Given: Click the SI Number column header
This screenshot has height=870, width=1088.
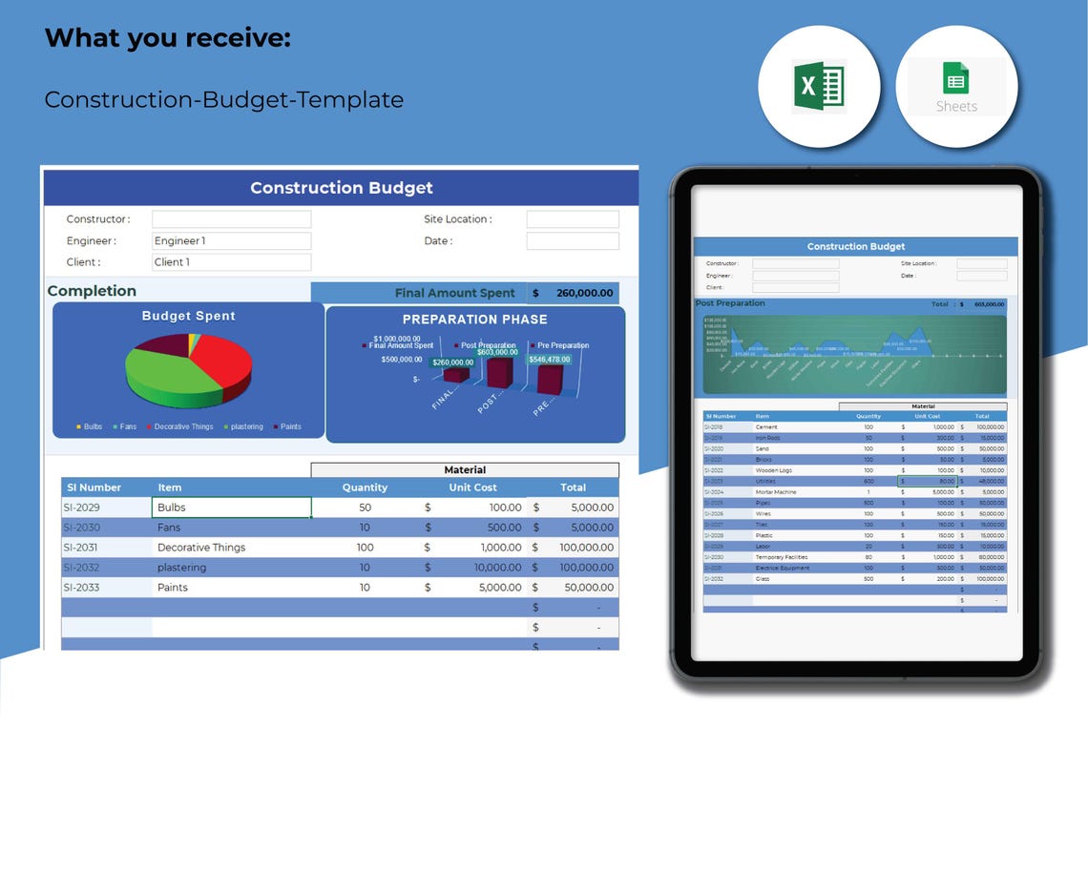Looking at the screenshot, I should tap(94, 487).
